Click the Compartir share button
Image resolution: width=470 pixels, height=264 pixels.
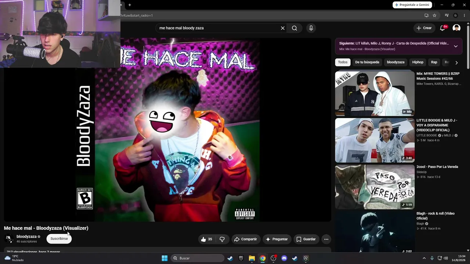(245, 239)
